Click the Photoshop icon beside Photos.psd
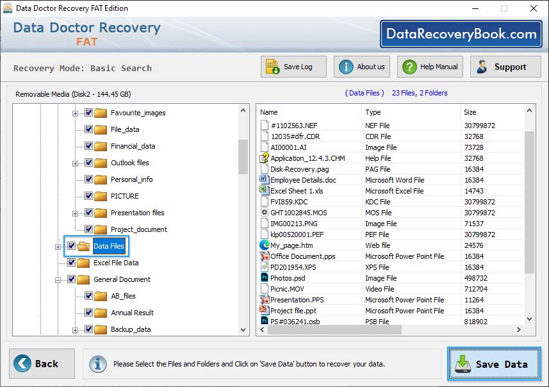Image resolution: width=549 pixels, height=387 pixels. click(x=264, y=278)
